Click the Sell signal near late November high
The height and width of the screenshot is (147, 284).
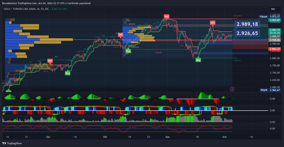pyautogui.click(x=213, y=23)
